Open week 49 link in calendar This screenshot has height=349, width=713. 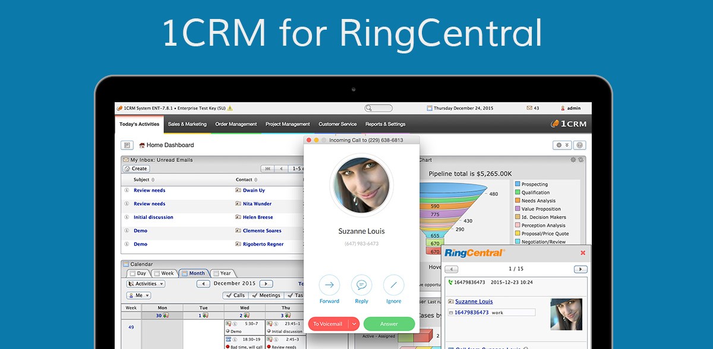(x=131, y=327)
